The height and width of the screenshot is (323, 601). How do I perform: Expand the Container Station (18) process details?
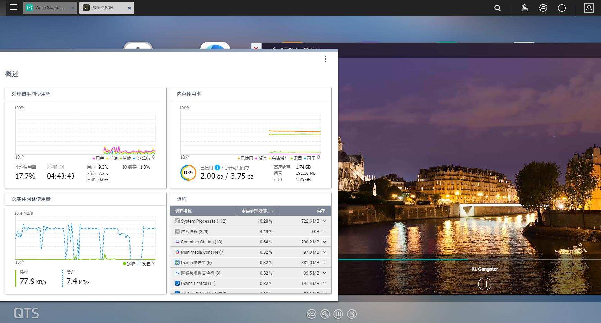coord(324,242)
